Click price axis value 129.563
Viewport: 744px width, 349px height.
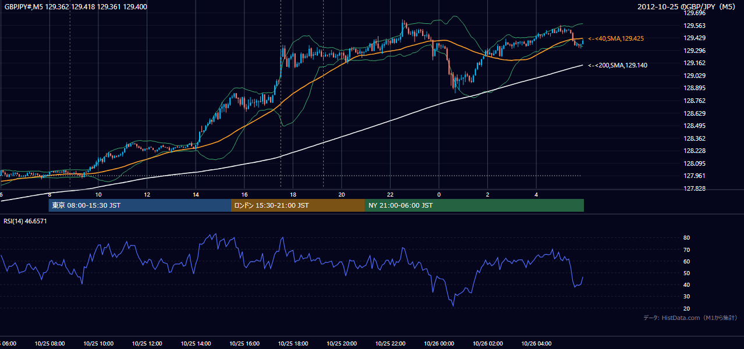[x=694, y=26]
